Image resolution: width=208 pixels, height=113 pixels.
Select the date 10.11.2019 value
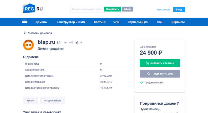point(106,88)
